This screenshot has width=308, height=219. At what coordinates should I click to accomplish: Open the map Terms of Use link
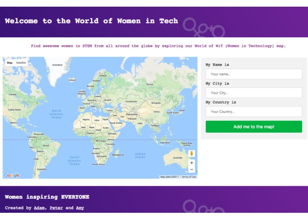tap(189, 177)
